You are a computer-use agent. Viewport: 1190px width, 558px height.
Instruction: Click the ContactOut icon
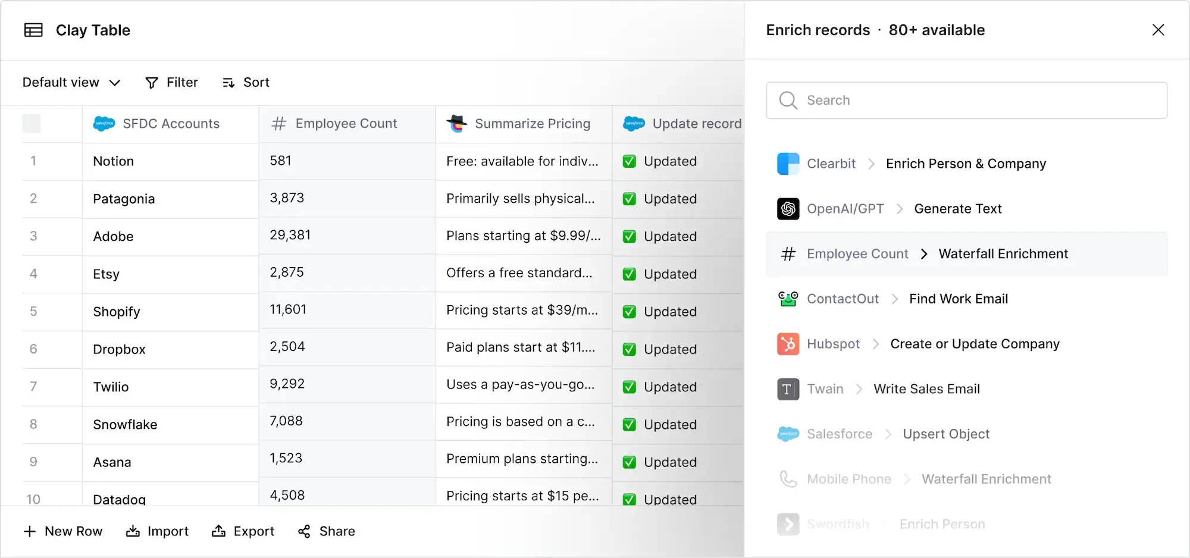pyautogui.click(x=788, y=299)
